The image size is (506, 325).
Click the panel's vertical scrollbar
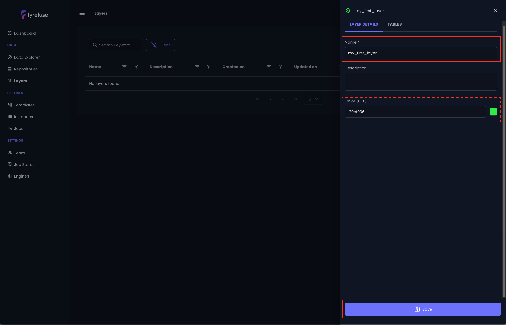(504, 161)
